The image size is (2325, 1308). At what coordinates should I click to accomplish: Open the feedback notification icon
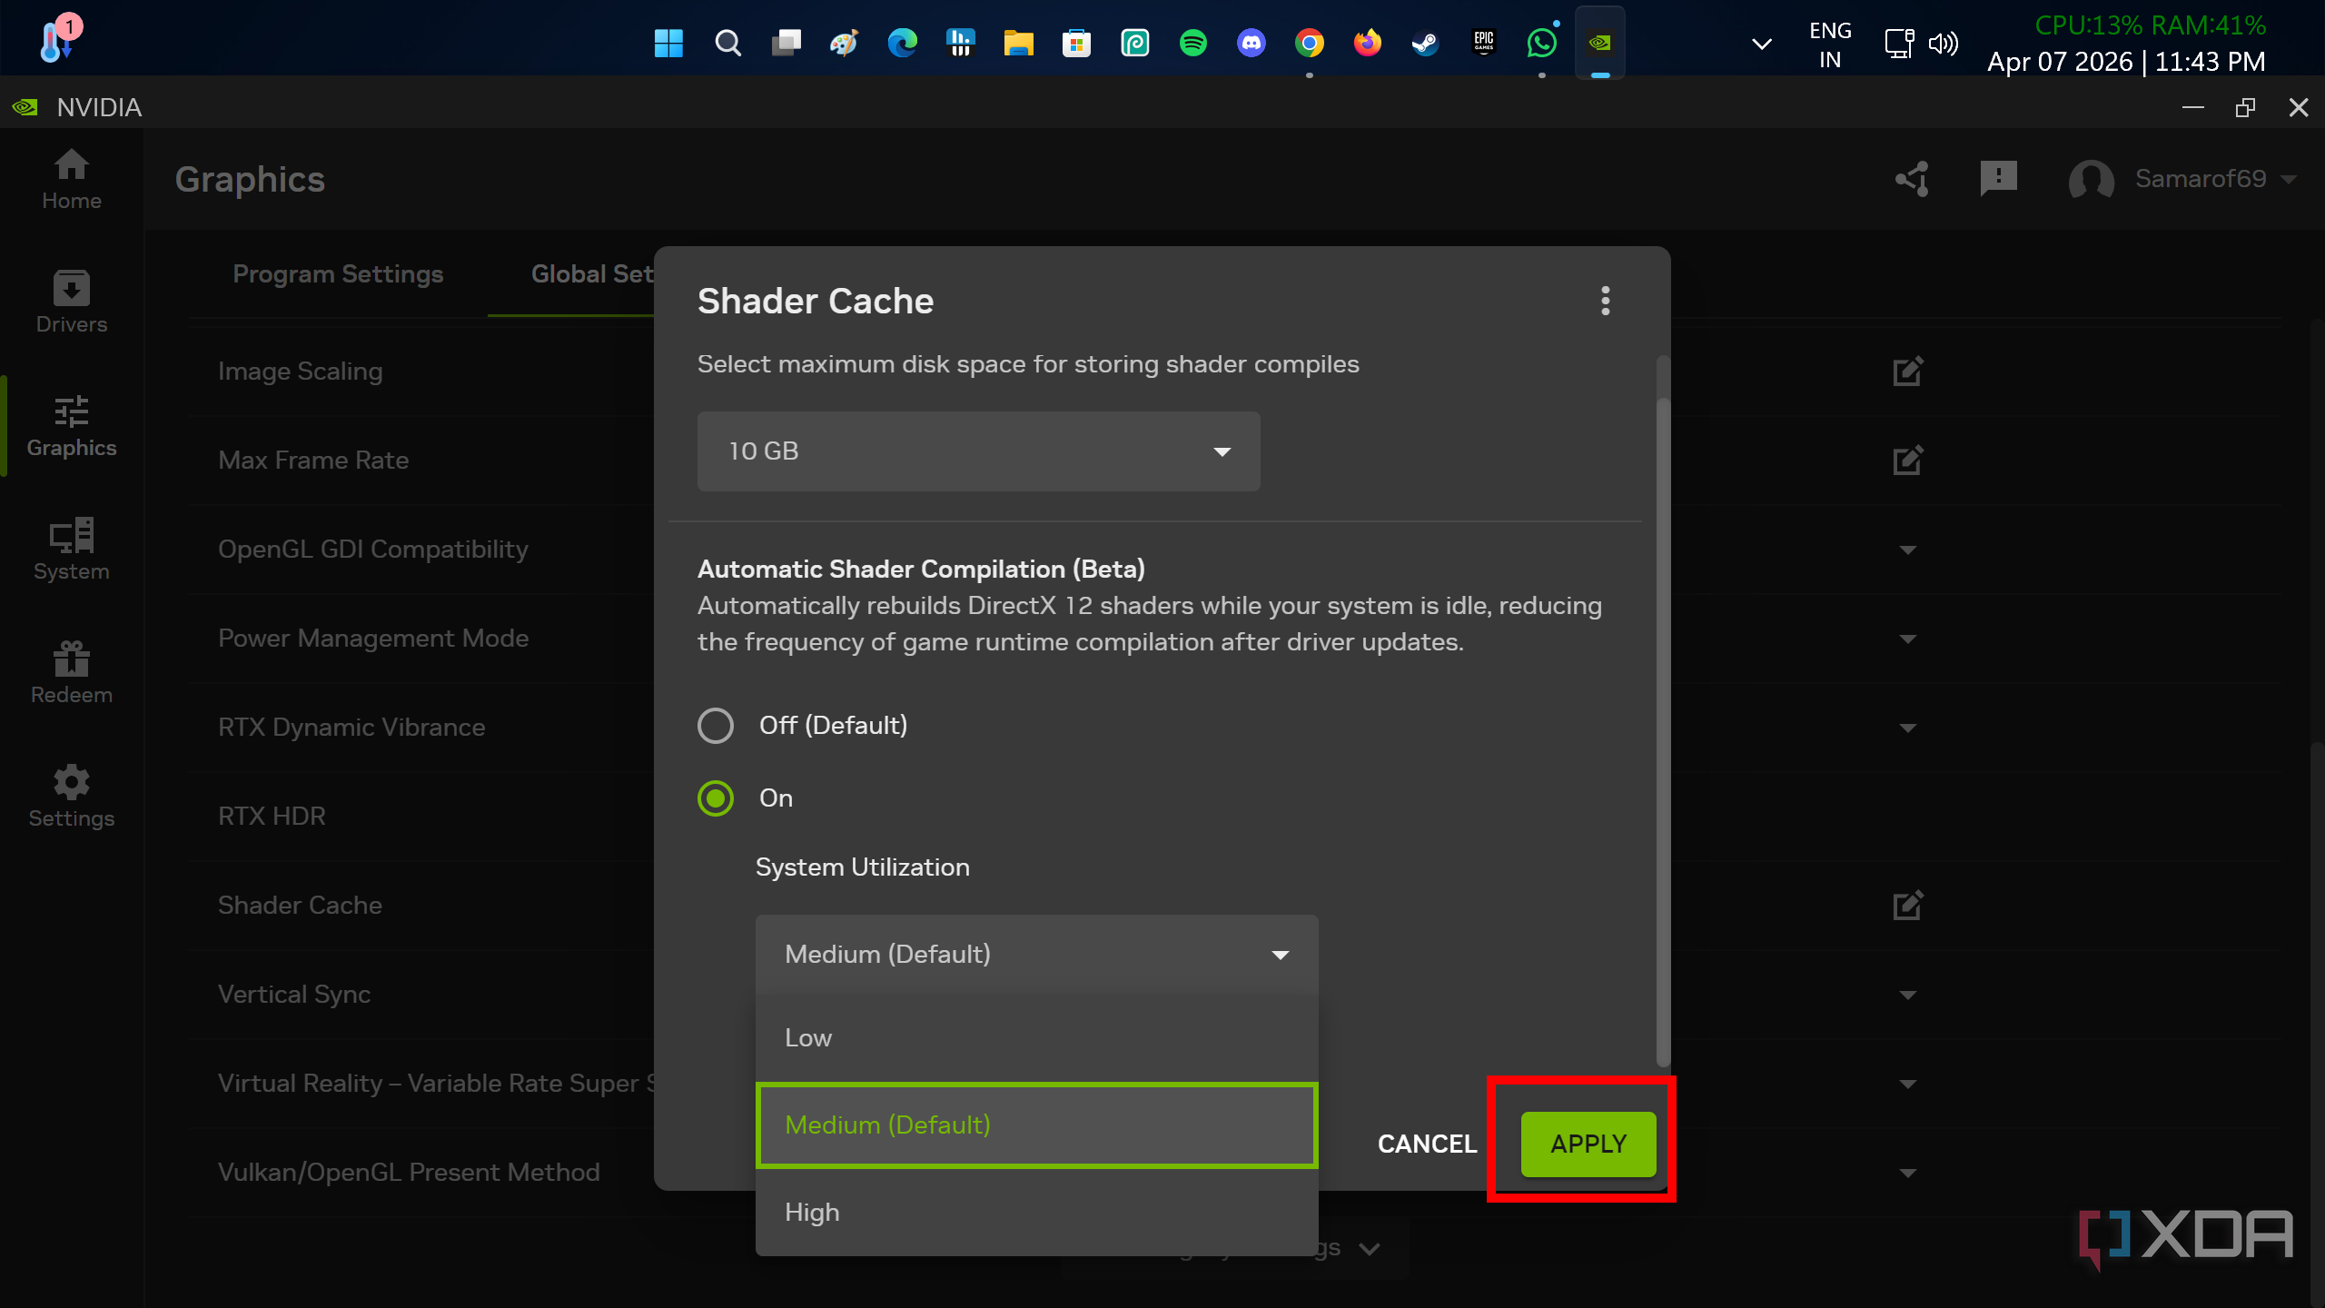click(x=1998, y=179)
